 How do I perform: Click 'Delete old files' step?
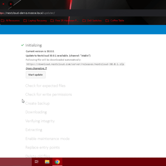click(x=38, y=156)
